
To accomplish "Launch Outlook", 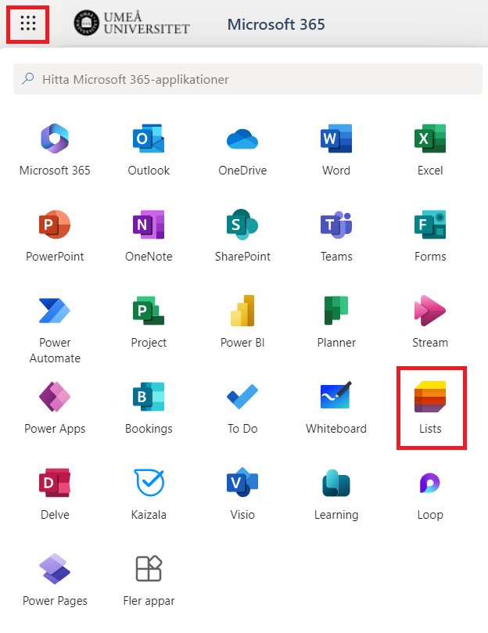I will click(x=149, y=138).
